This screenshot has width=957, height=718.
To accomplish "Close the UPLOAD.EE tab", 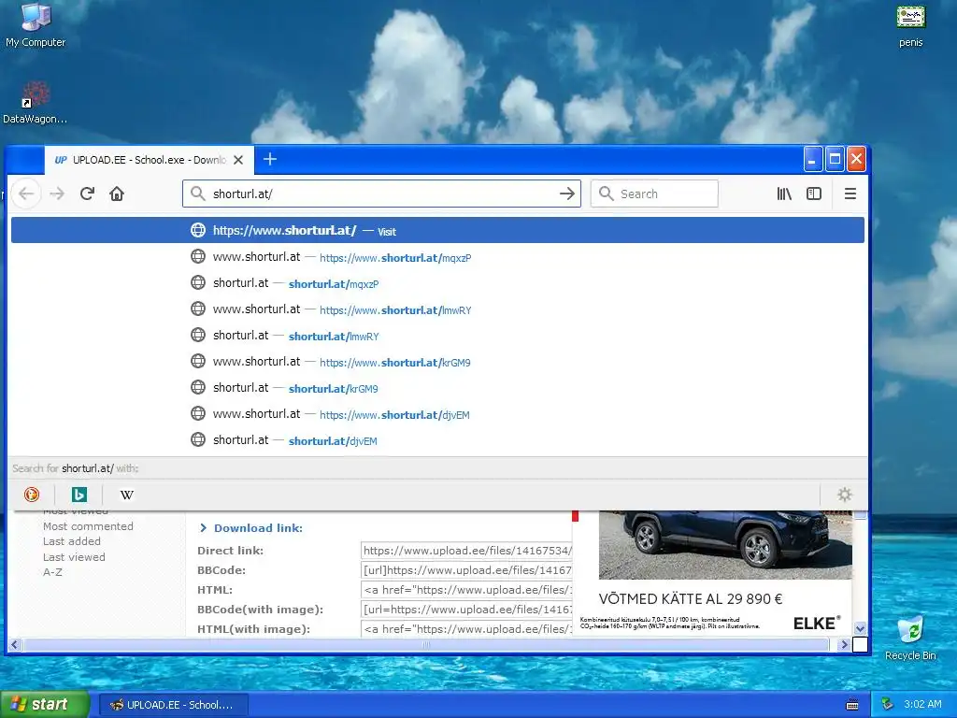I will [238, 160].
